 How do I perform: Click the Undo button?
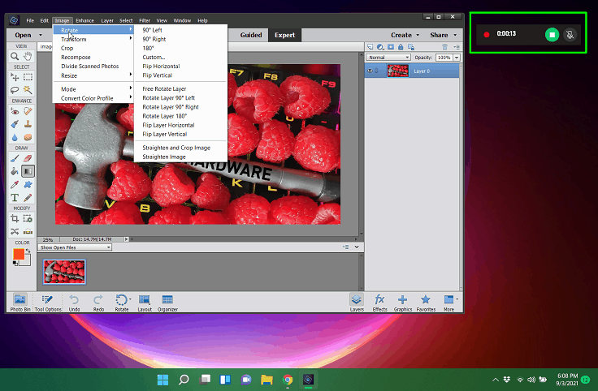pos(75,303)
